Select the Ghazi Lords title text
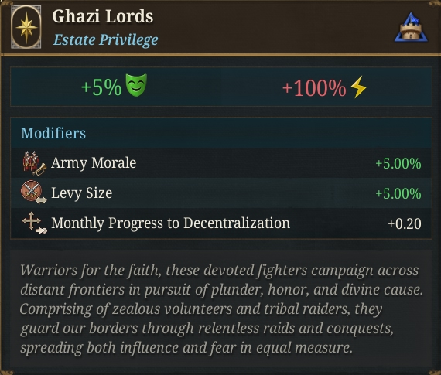Image resolution: width=441 pixels, height=375 pixels. click(103, 16)
